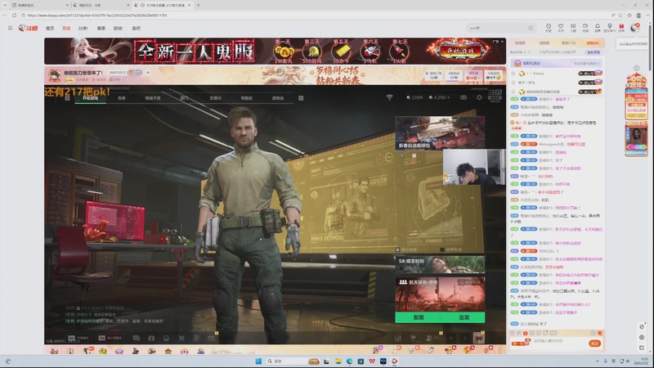This screenshot has width=654, height=368.
Task: Switch to the 特勤处 game tab
Action: click(x=247, y=98)
